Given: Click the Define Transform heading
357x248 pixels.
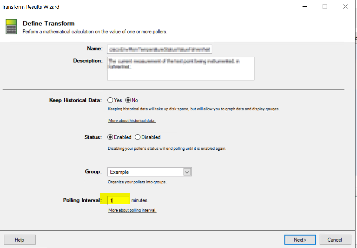Looking at the screenshot, I should point(48,23).
